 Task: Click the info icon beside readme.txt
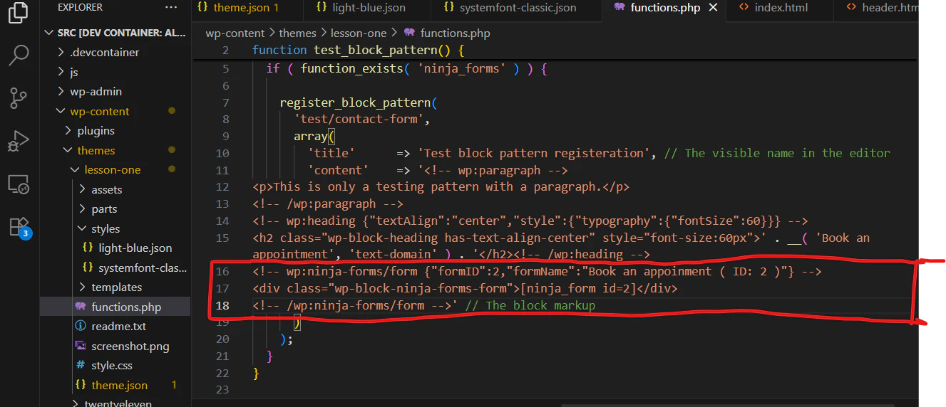point(81,327)
